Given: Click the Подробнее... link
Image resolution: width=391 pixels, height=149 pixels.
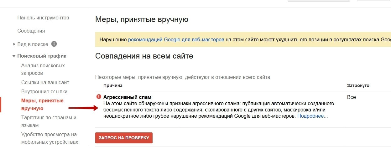Looking at the screenshot, I should (x=312, y=116).
